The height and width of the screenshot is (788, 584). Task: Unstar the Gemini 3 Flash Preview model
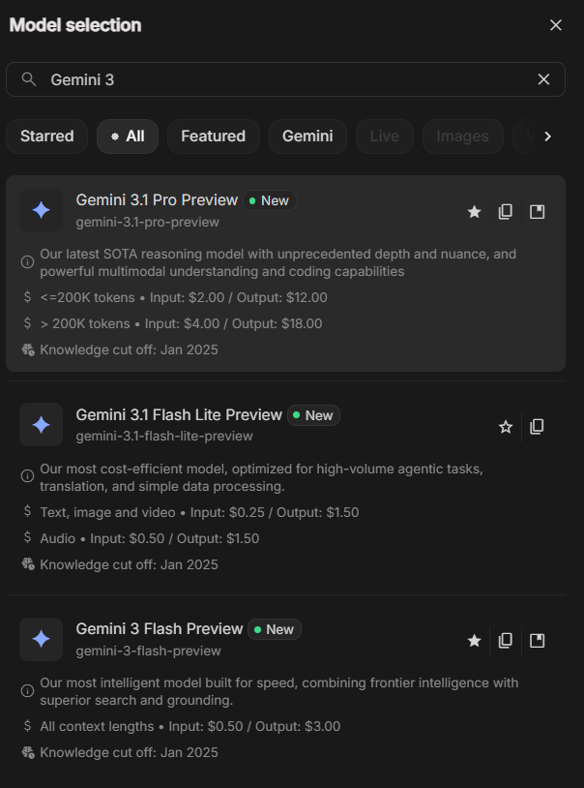coord(474,640)
